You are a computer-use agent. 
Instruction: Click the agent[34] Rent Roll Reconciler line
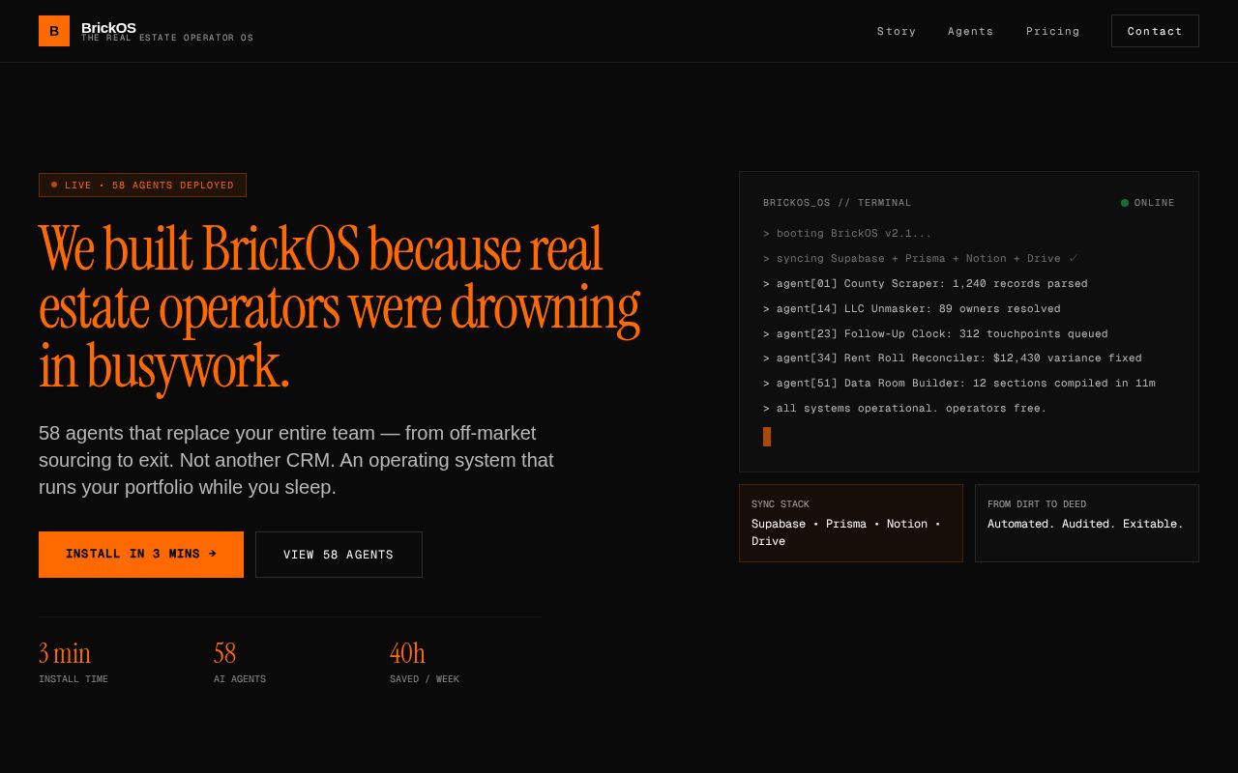tap(953, 358)
